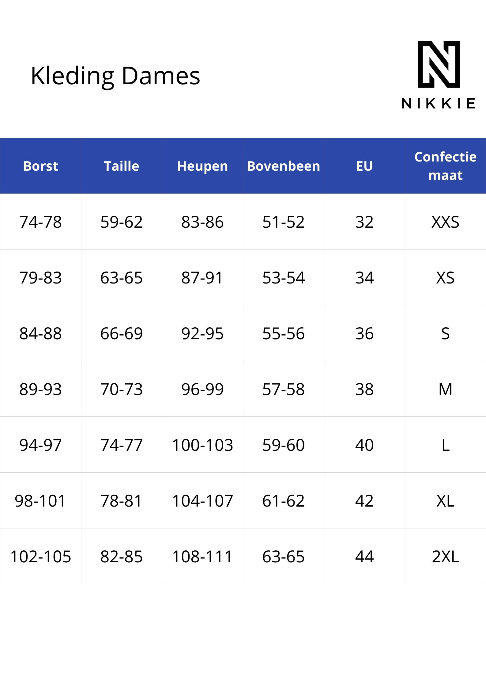The image size is (486, 688).
Task: Click the M confectie maat cell
Action: [446, 389]
